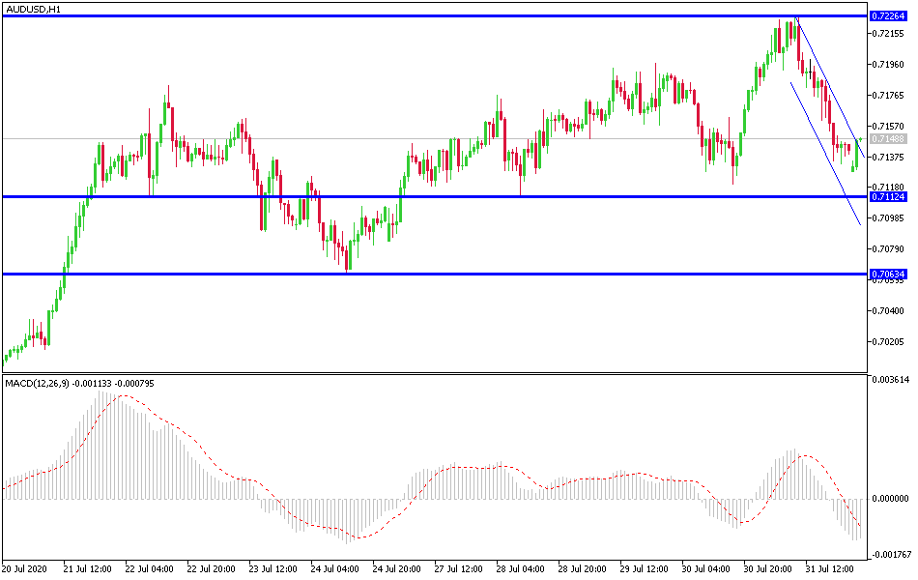
Task: Select the lower blue support line
Action: 435,274
